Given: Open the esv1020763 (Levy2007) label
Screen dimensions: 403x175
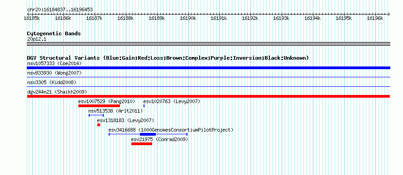Looking at the screenshot, I should click(x=172, y=101).
